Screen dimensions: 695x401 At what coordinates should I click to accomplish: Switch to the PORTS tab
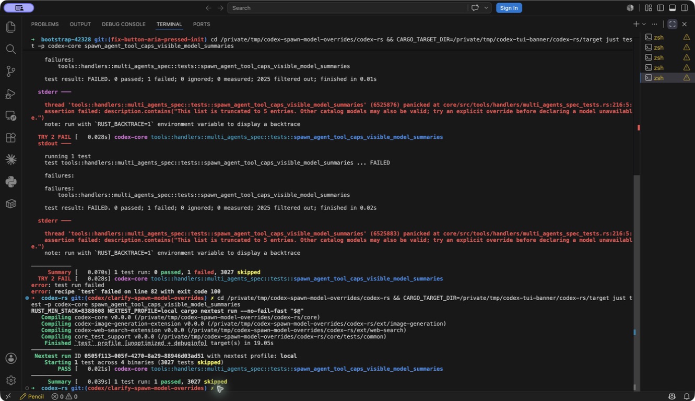point(202,24)
